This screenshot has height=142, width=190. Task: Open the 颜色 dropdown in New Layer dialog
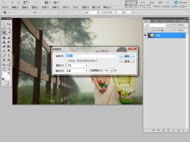pos(76,66)
